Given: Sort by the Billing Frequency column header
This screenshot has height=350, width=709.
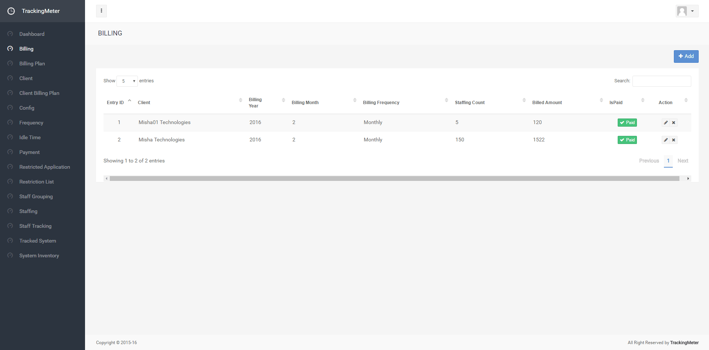Looking at the screenshot, I should 381,103.
